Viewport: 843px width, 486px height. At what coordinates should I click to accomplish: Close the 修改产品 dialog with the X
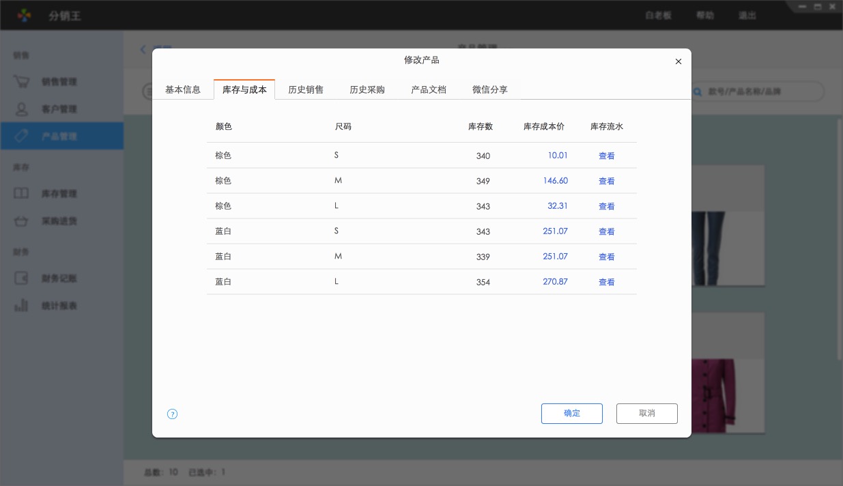(x=678, y=61)
